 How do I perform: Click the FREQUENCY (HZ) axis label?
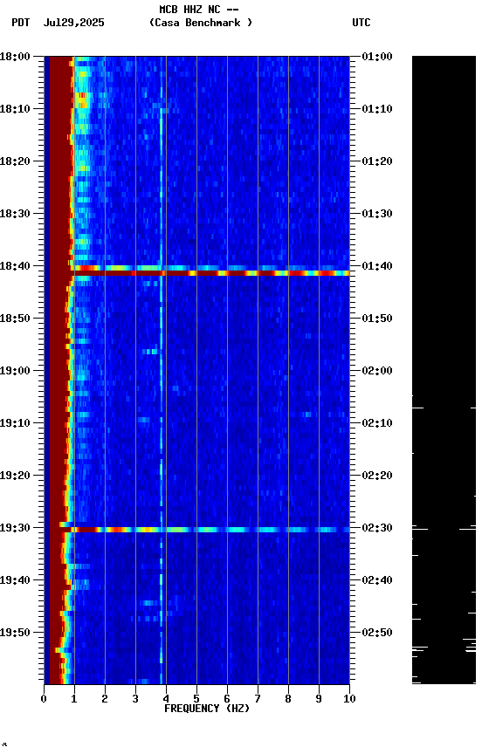(x=207, y=709)
